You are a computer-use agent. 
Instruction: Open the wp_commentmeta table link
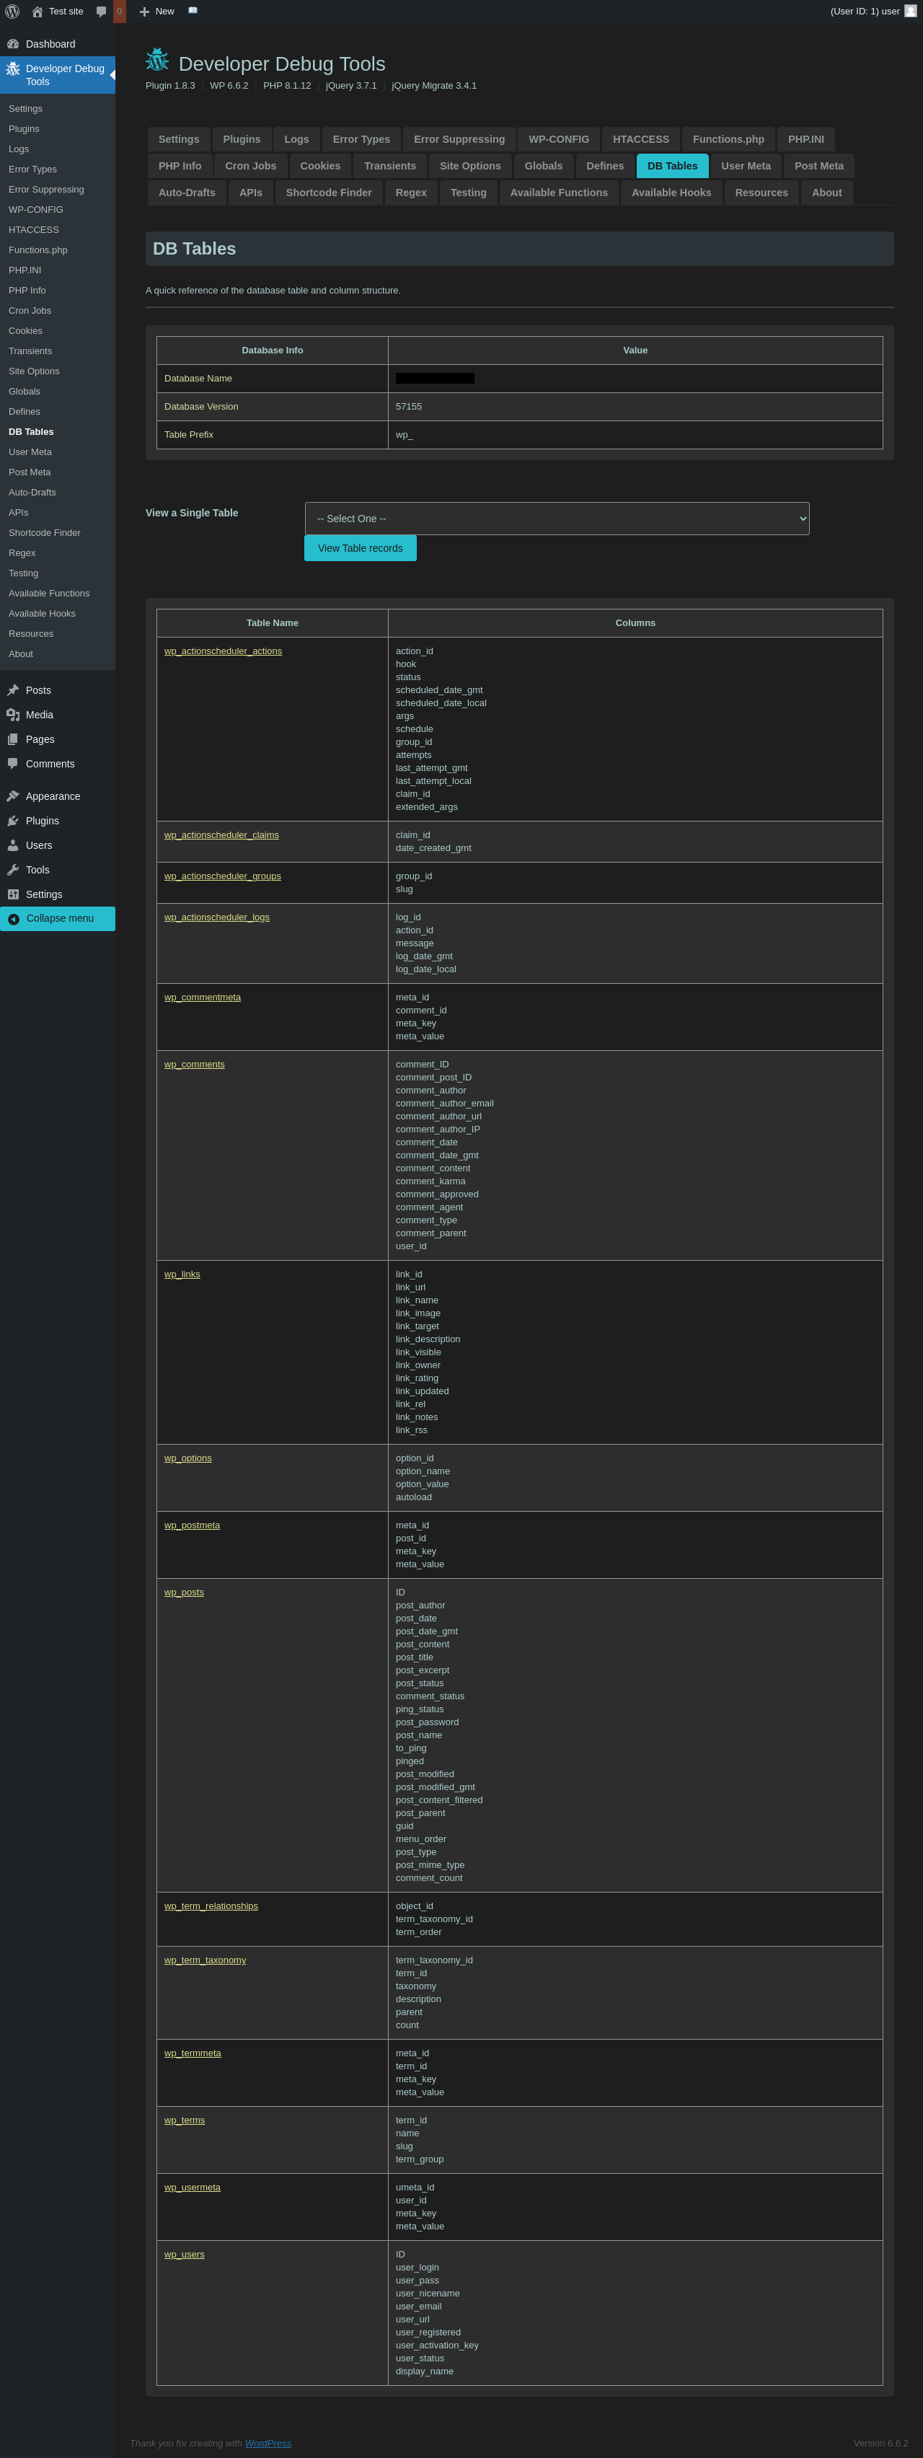click(x=202, y=997)
